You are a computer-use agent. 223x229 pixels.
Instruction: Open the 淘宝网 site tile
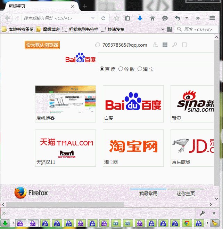click(x=133, y=148)
